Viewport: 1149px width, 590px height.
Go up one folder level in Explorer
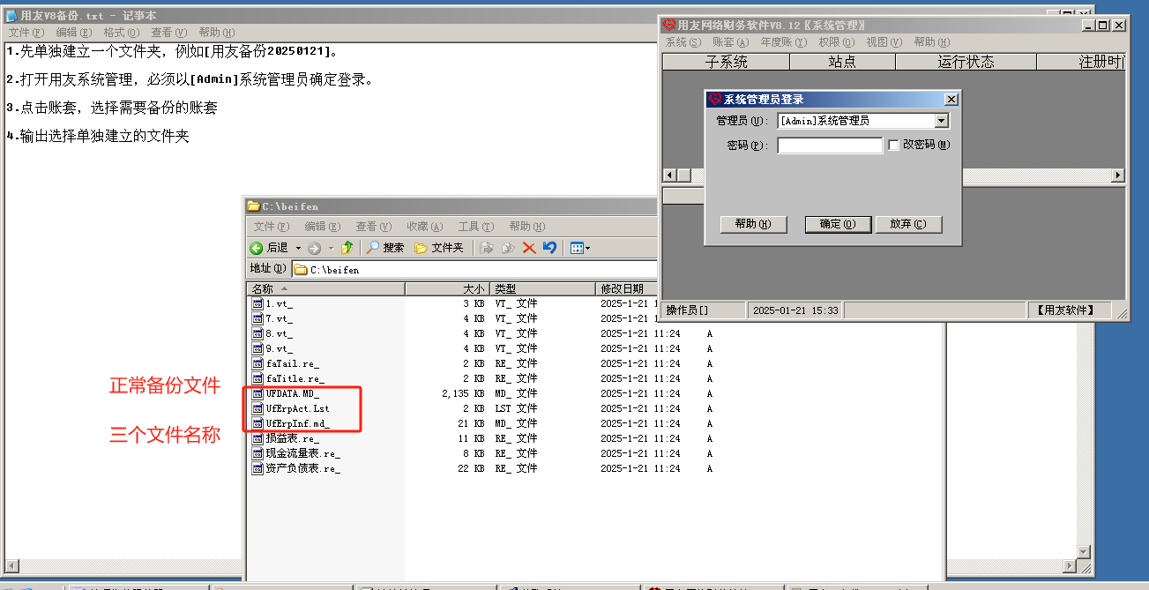(x=347, y=248)
